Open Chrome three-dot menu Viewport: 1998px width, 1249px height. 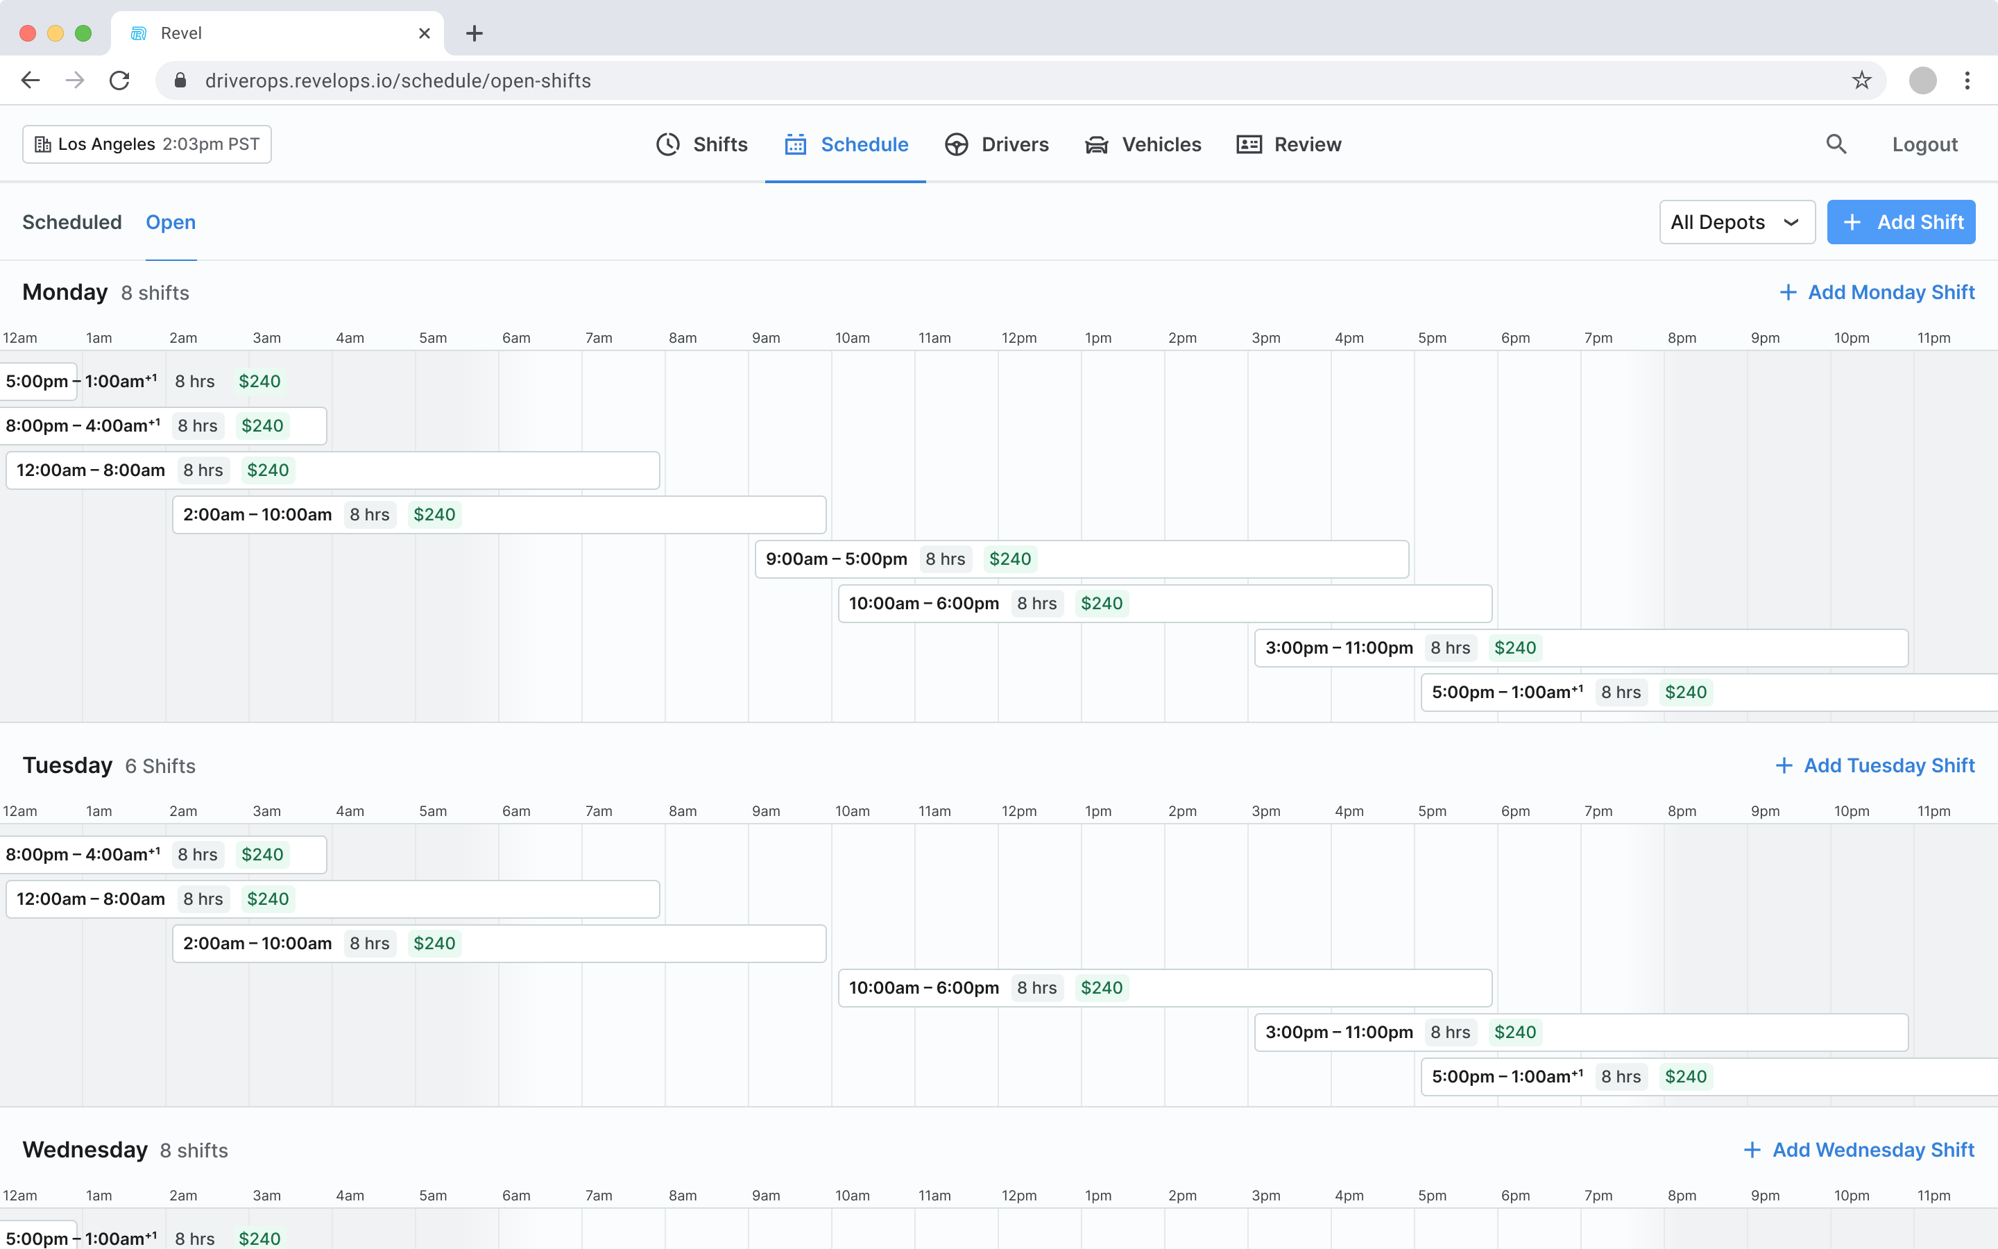pyautogui.click(x=1967, y=80)
